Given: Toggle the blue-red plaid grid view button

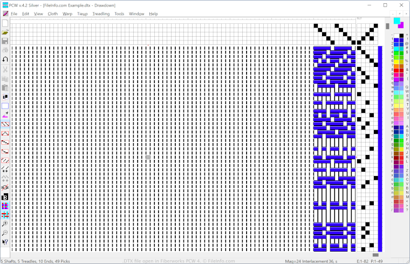Looking at the screenshot, I should click(x=5, y=206).
